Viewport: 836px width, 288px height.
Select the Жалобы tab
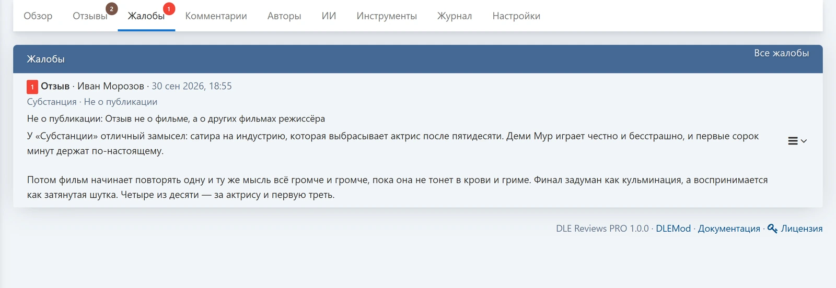point(146,16)
